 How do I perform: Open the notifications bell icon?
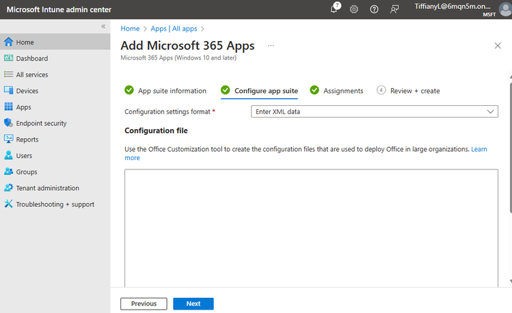click(x=334, y=8)
